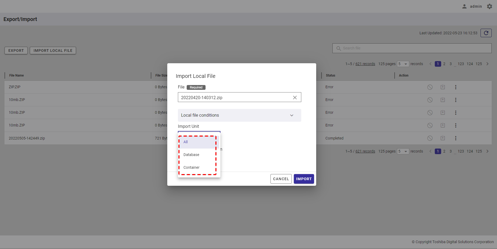497x249 pixels.
Task: Open more options for 20220505-142449.zip row
Action: [x=456, y=138]
